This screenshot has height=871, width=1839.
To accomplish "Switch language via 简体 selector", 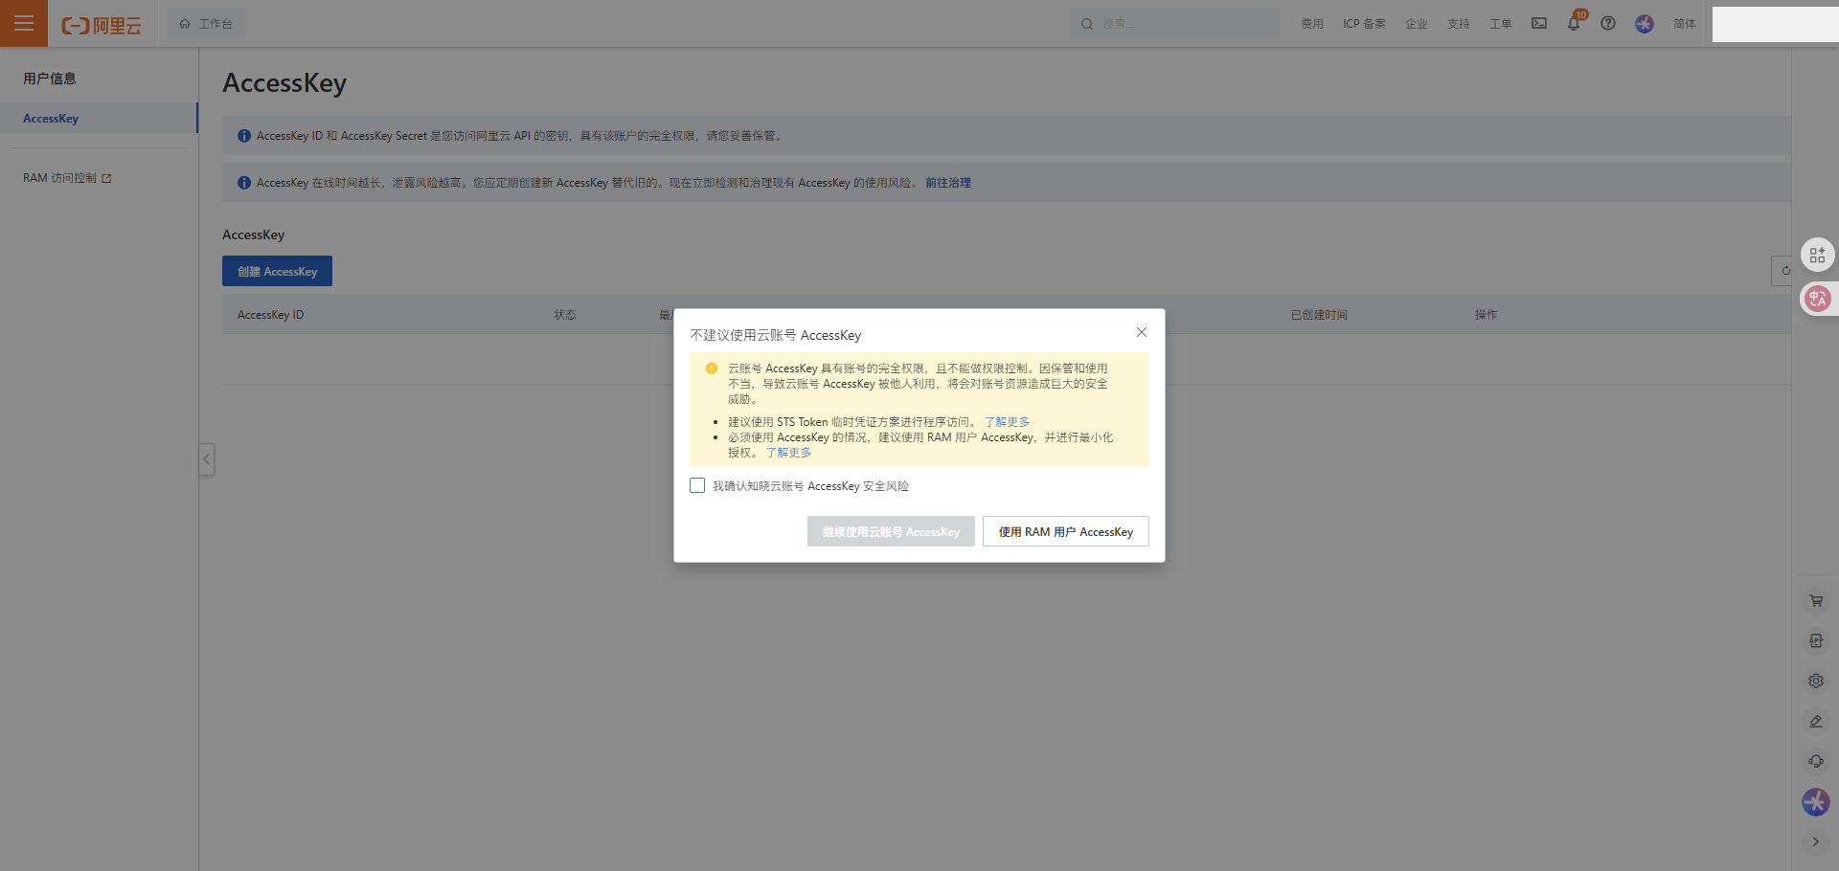I will 1684,24.
